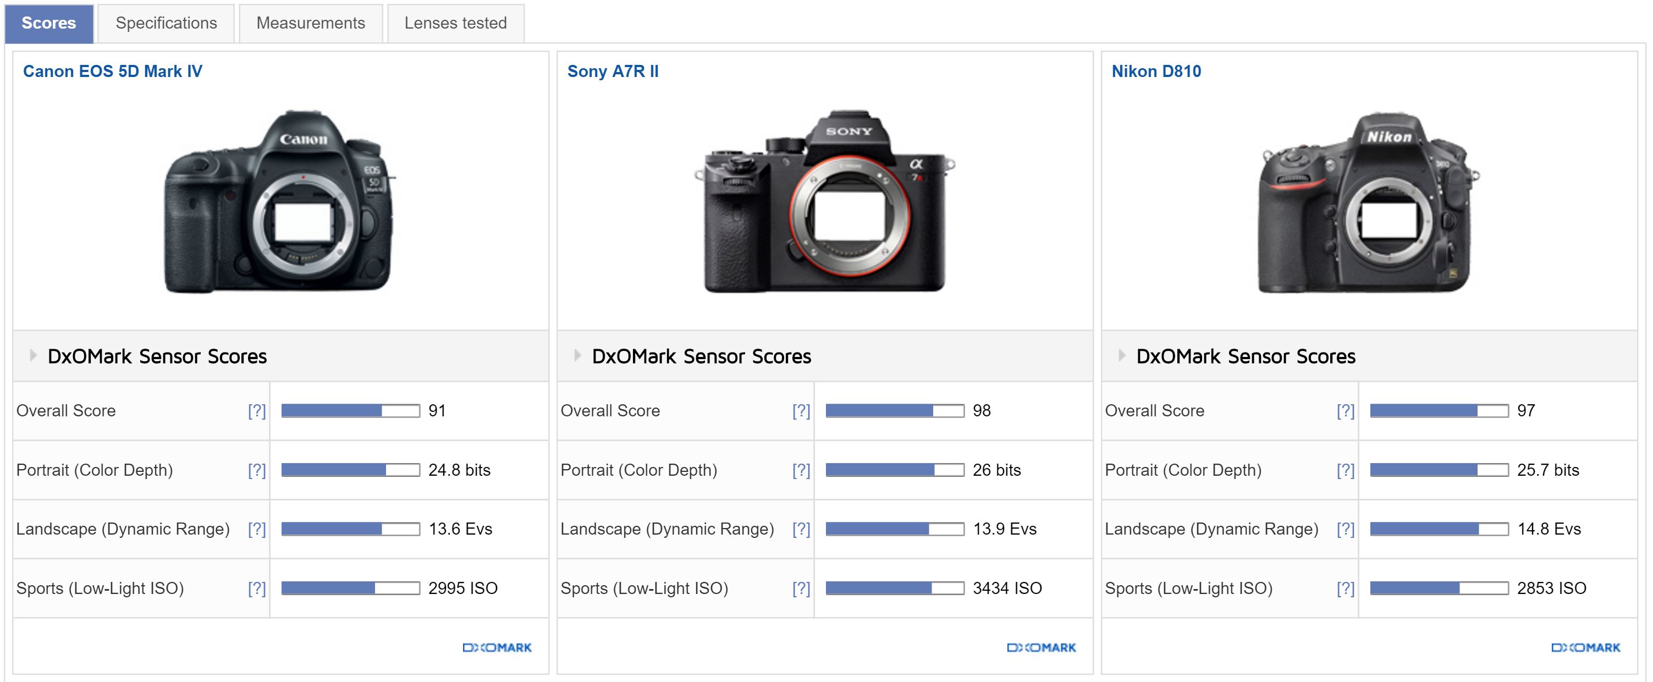Screen dimensions: 1653x682
Task: Click help icon for Canon Overall Score
Action: (x=257, y=411)
